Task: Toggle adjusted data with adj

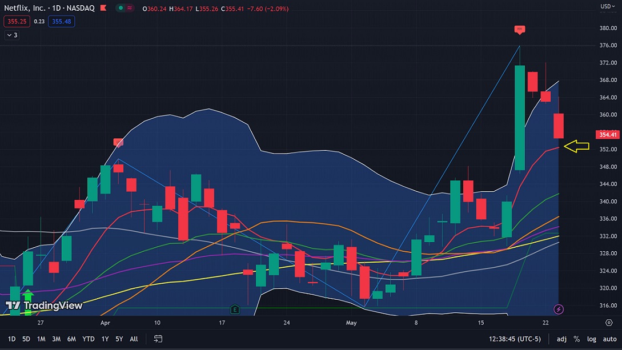Action: point(561,339)
